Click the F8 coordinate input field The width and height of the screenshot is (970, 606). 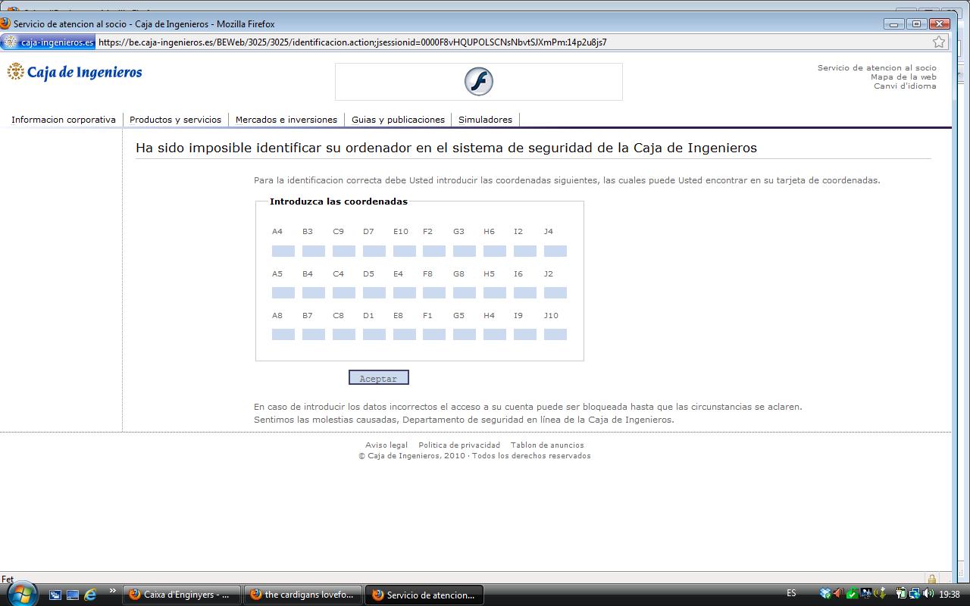pos(434,292)
